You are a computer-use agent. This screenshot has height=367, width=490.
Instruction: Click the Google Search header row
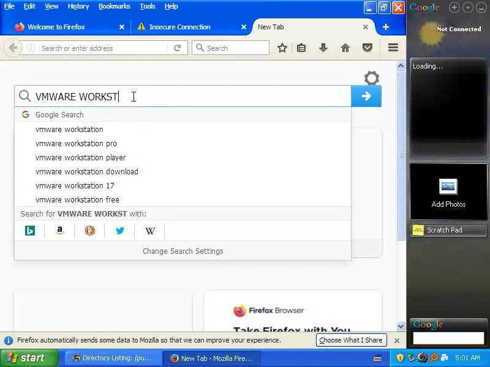pos(183,114)
